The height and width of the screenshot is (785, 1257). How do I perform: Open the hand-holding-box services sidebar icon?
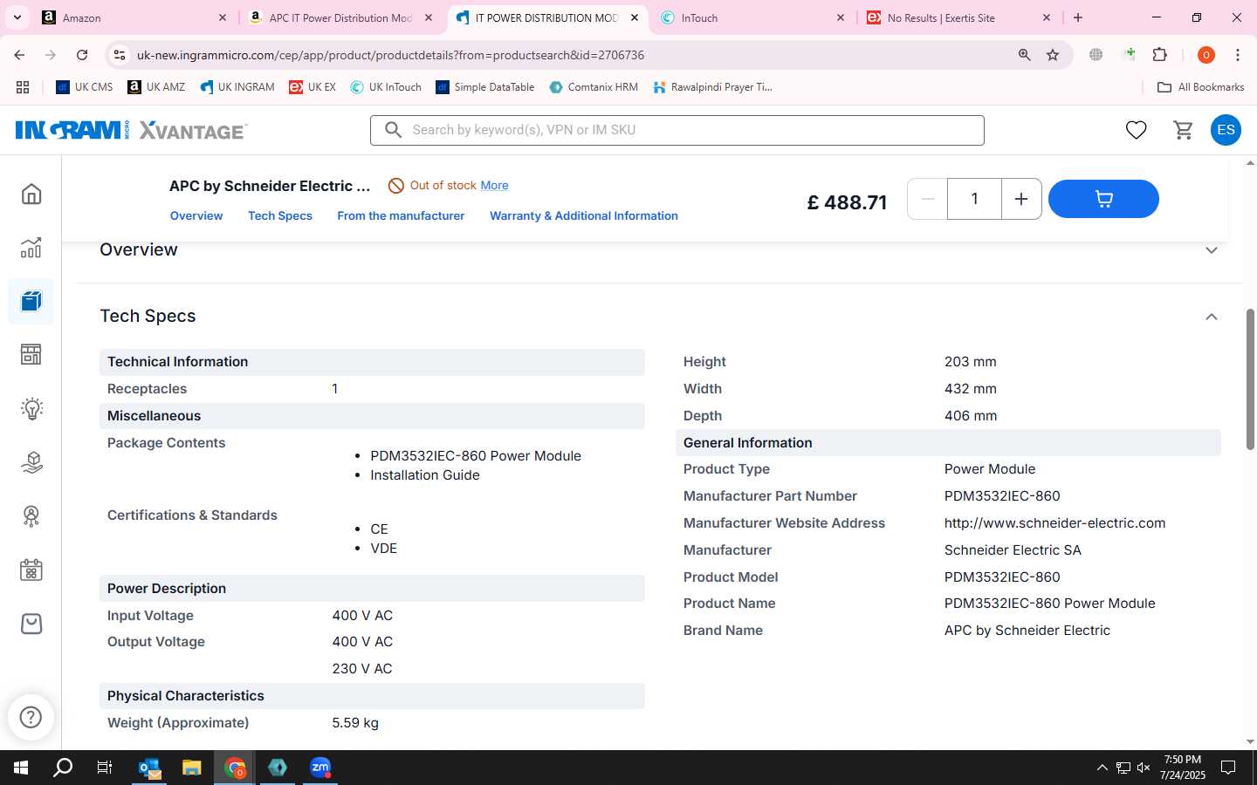click(x=31, y=462)
